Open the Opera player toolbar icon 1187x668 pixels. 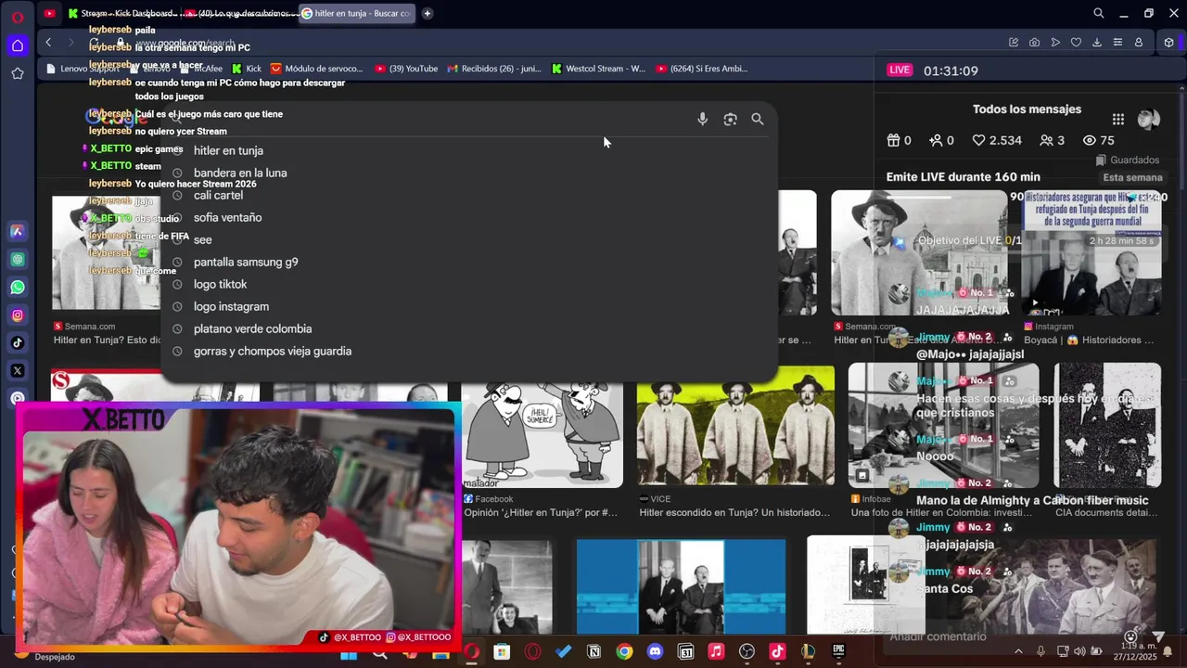pos(1055,43)
